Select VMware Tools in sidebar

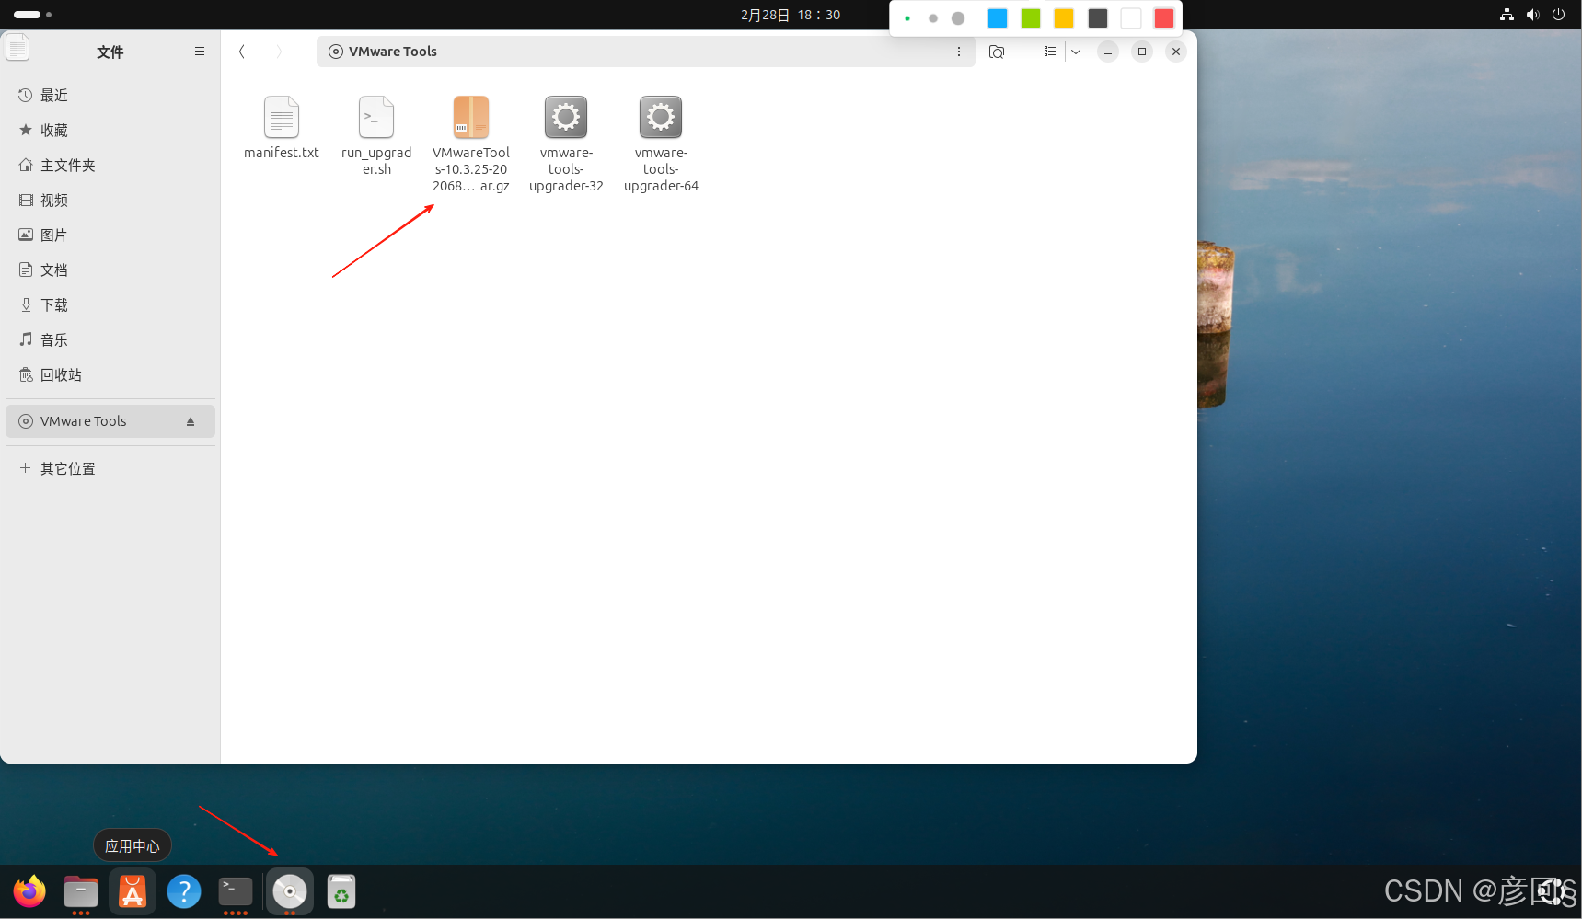[110, 421]
